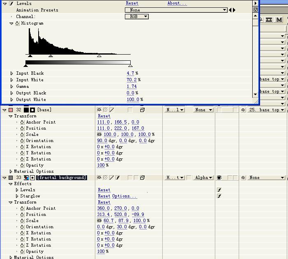Click Reset for Starglow effect

[104, 196]
